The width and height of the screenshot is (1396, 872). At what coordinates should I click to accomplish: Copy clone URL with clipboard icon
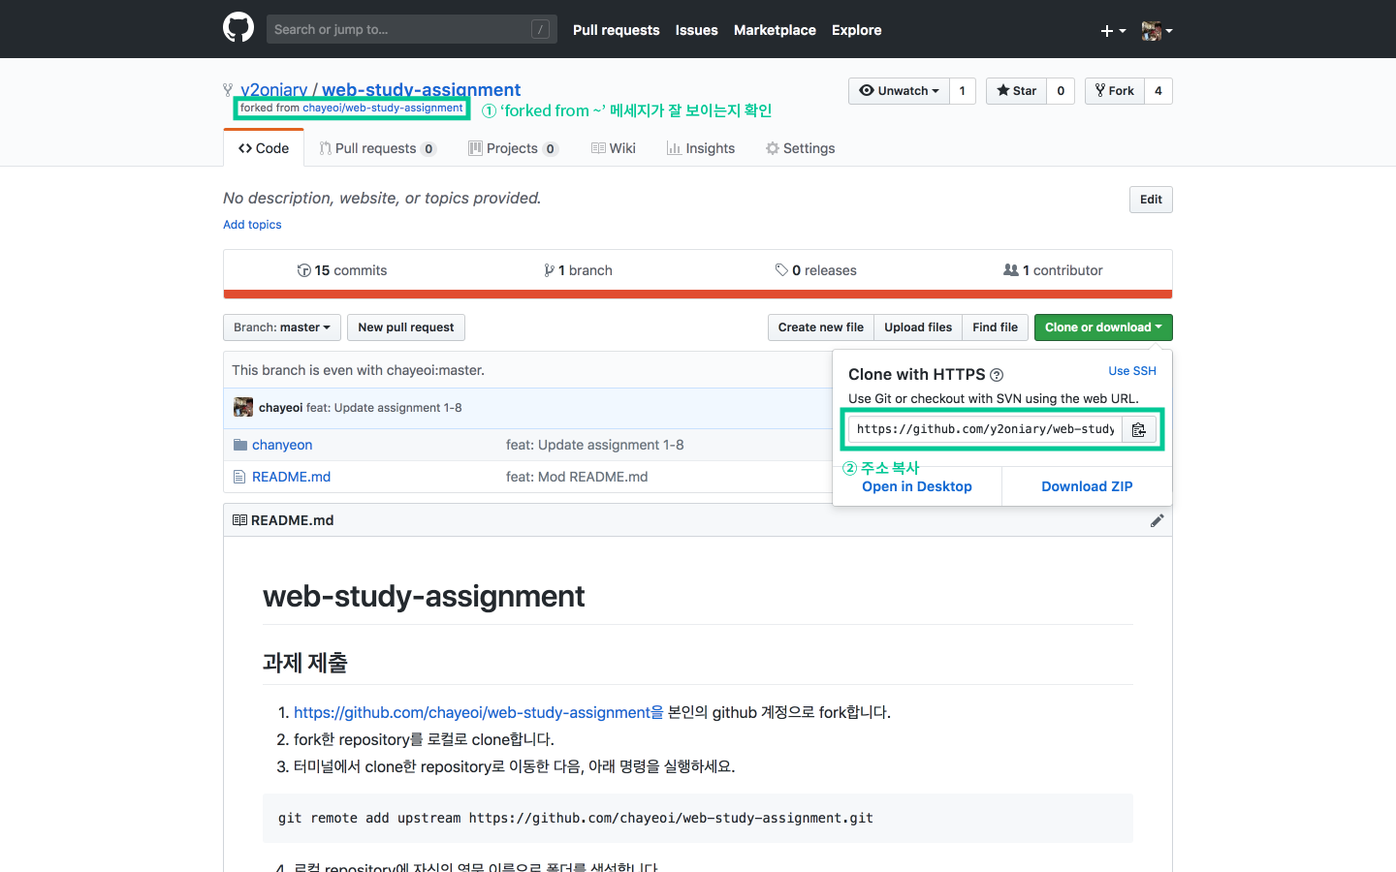coord(1139,429)
